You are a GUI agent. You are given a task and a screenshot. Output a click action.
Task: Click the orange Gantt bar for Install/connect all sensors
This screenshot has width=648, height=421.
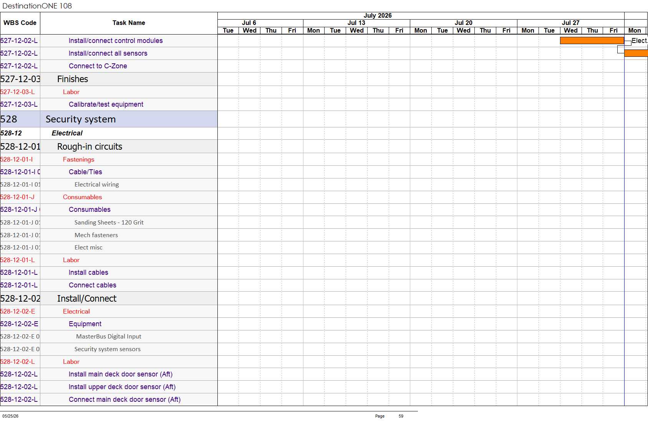click(636, 53)
